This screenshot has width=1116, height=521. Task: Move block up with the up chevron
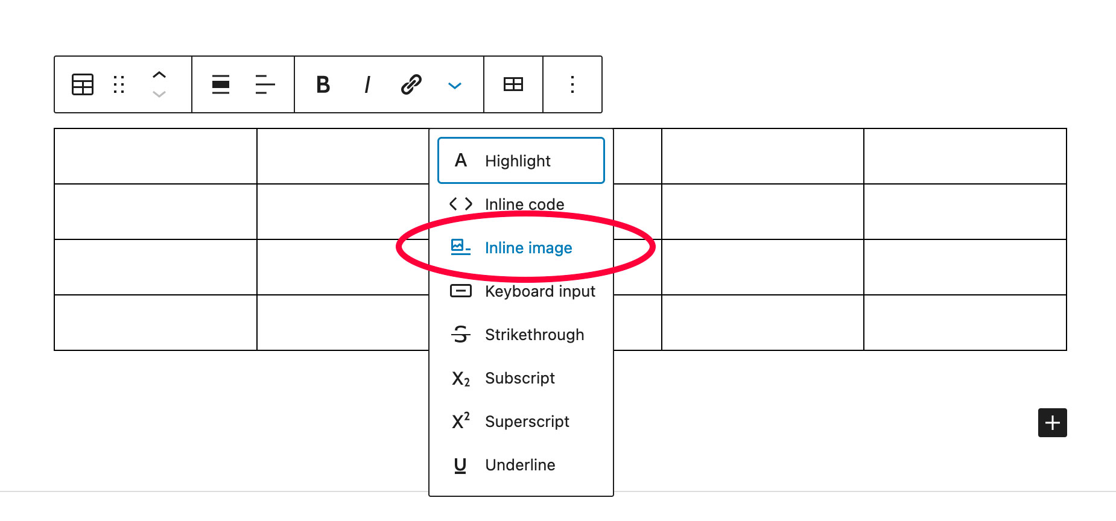pyautogui.click(x=159, y=75)
